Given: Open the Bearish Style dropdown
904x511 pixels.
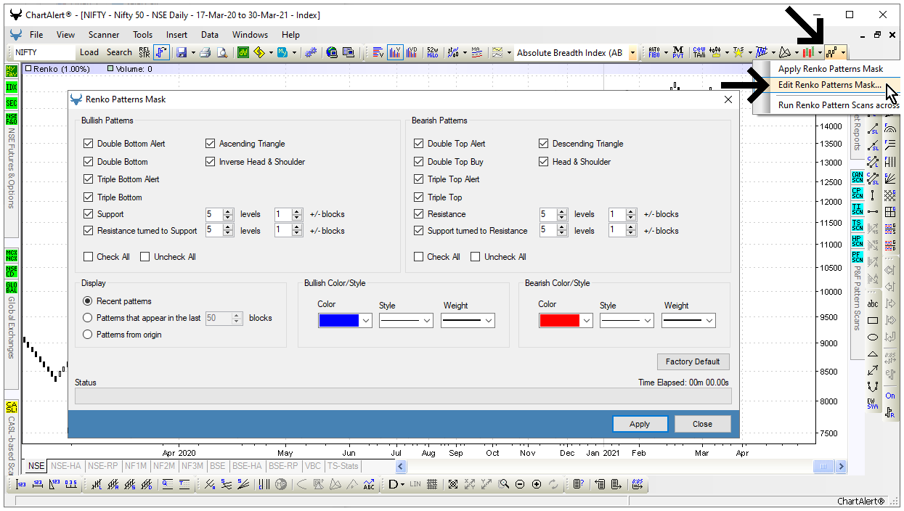Looking at the screenshot, I should 648,320.
